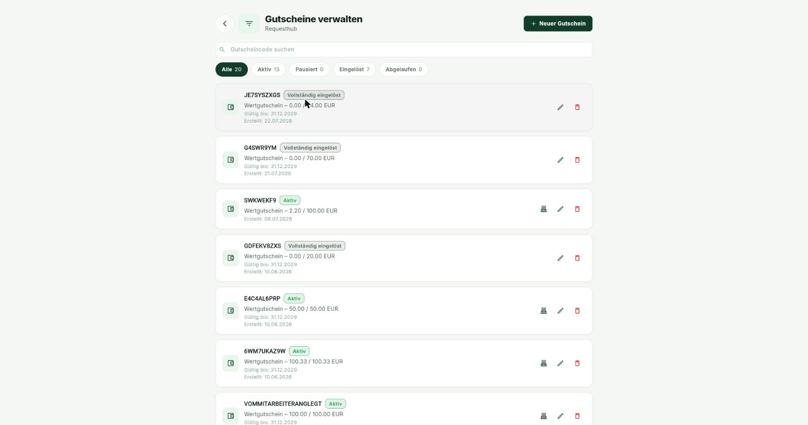Click the Erstellt: 08.07.2026 date
This screenshot has width=808, height=425.
[x=268, y=219]
